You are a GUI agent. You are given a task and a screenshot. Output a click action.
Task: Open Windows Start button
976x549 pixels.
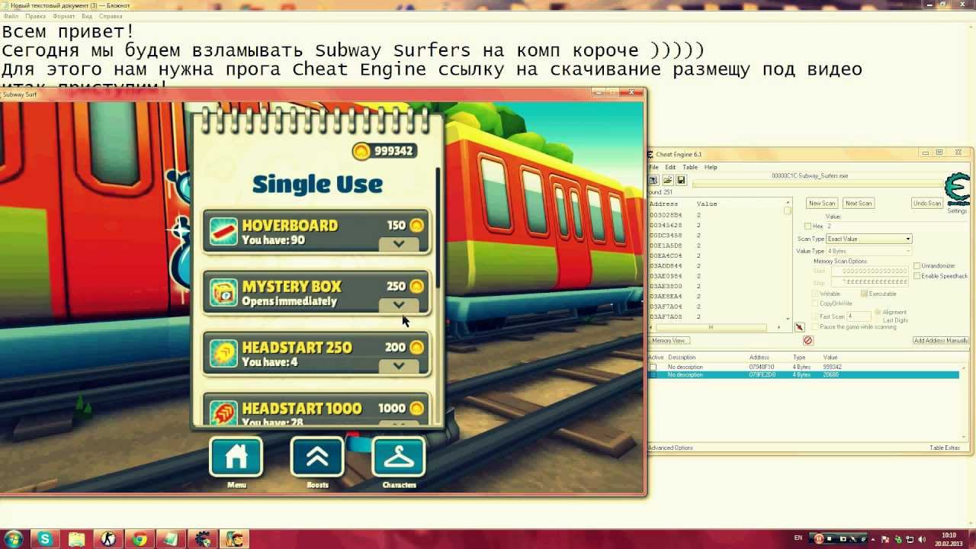14,539
